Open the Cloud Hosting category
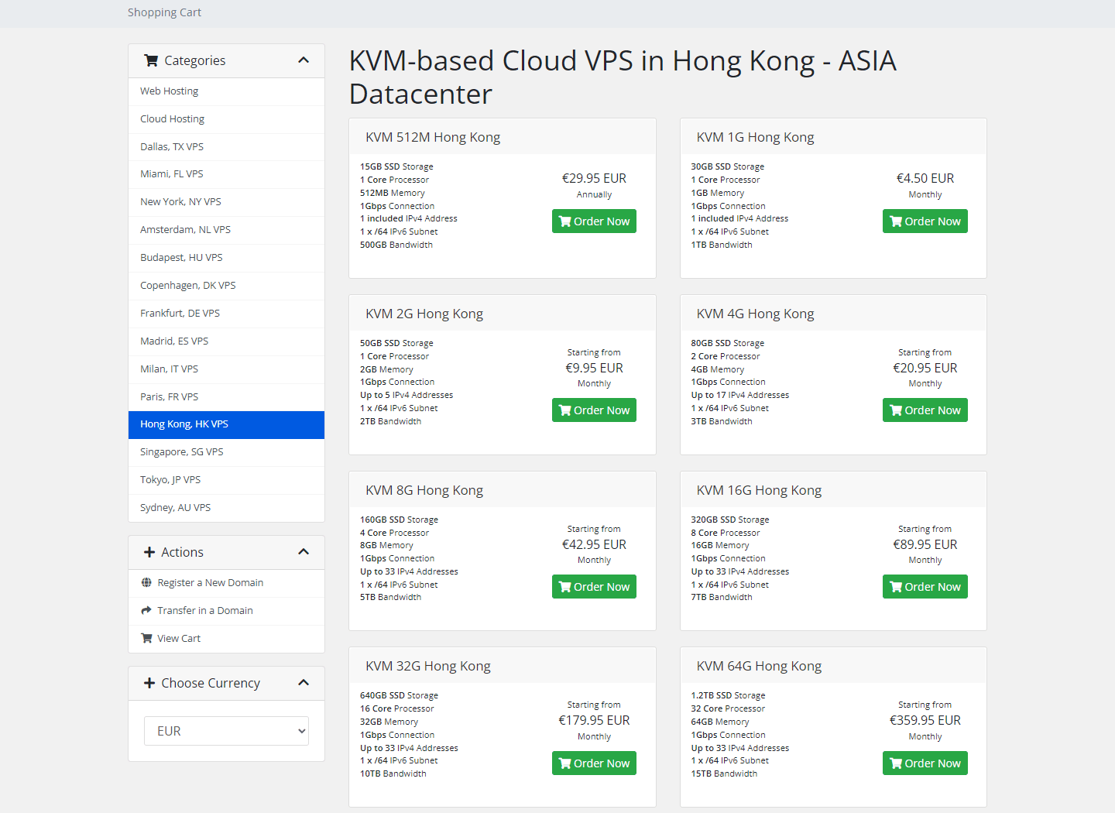 coord(226,119)
